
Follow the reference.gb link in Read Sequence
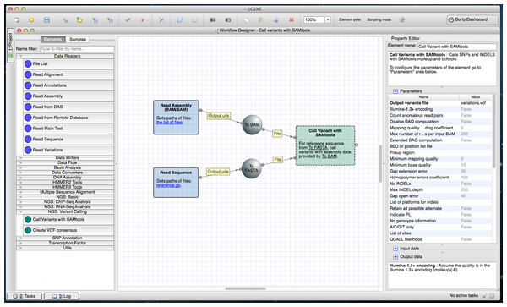click(x=168, y=185)
